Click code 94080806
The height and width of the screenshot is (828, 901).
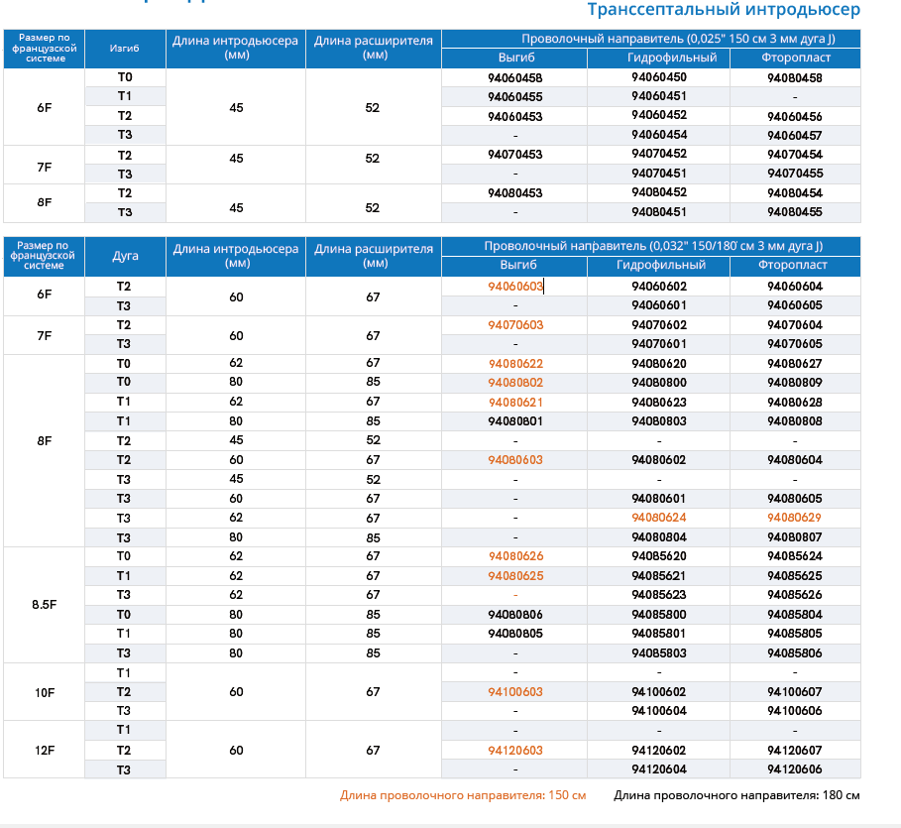514,614
